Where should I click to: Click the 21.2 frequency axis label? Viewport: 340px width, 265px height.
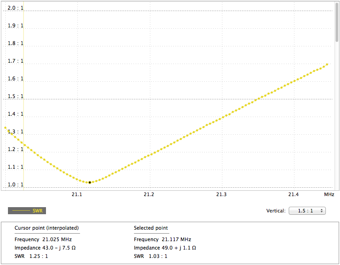click(x=149, y=194)
